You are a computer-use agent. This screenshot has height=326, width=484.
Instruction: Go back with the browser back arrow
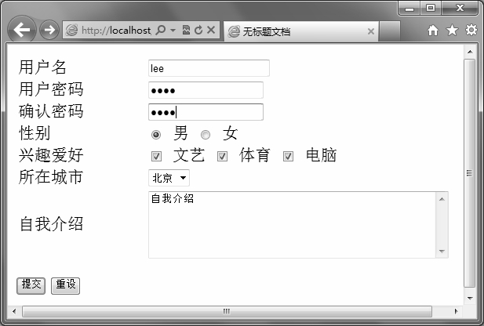[x=22, y=30]
